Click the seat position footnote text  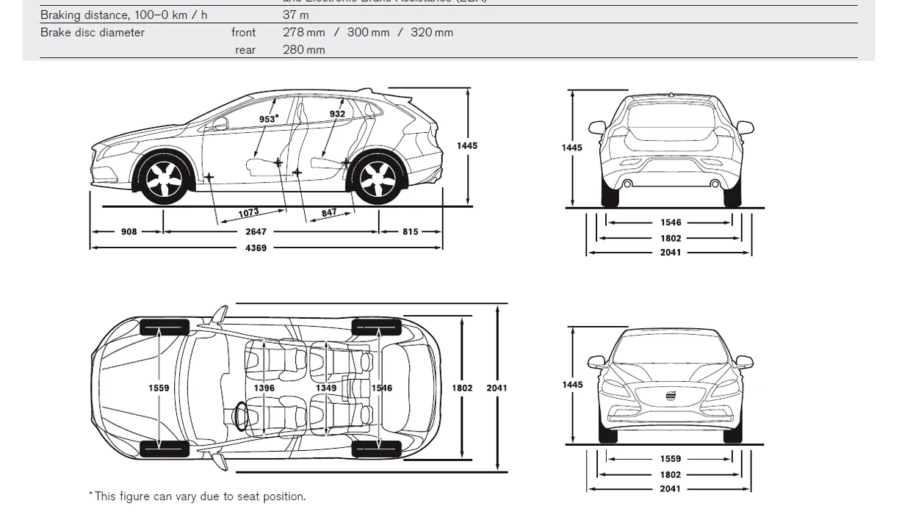point(197,496)
